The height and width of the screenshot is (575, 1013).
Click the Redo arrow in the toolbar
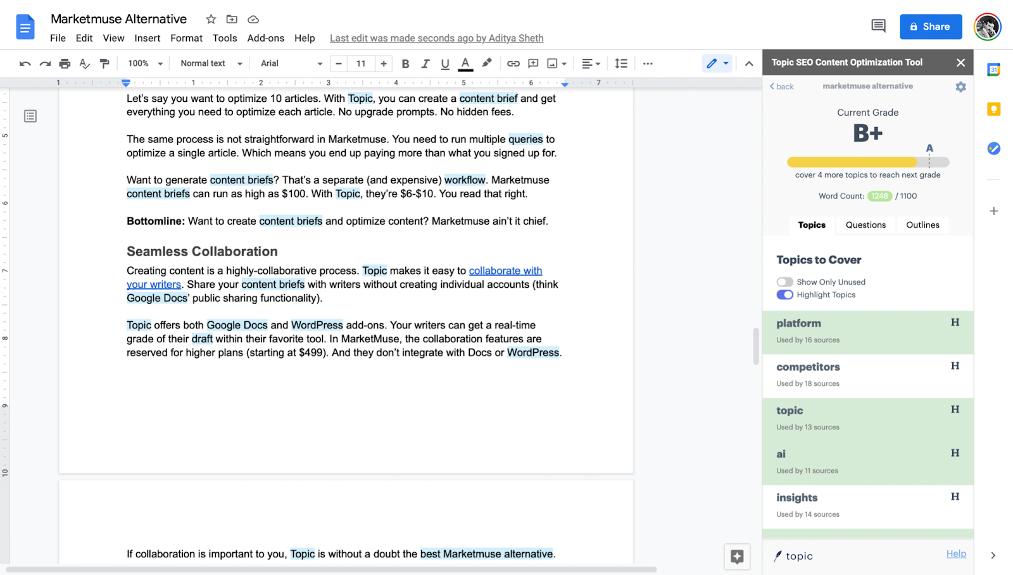click(45, 63)
